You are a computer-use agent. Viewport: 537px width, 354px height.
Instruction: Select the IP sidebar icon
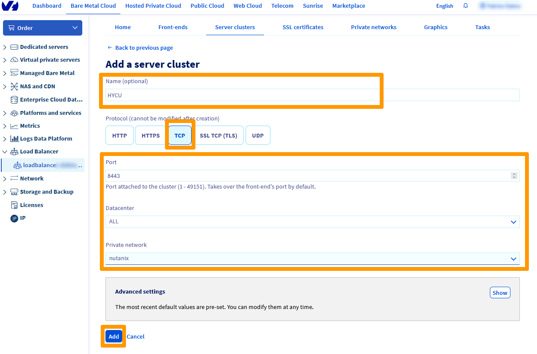click(x=13, y=218)
